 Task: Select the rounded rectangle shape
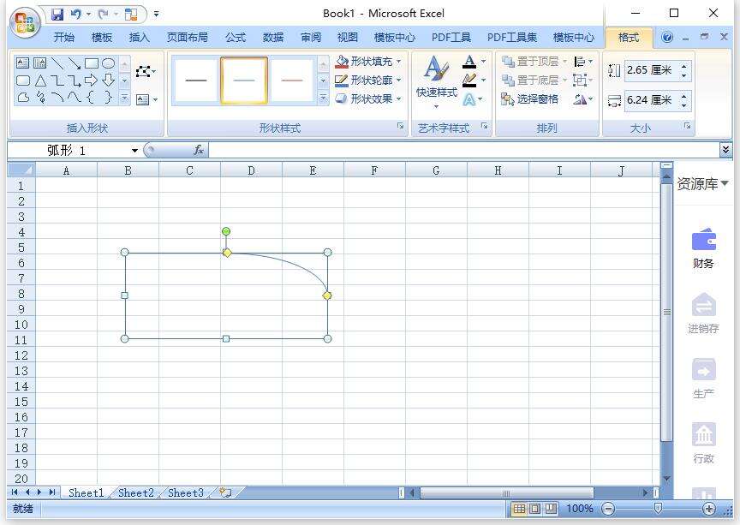(22, 81)
